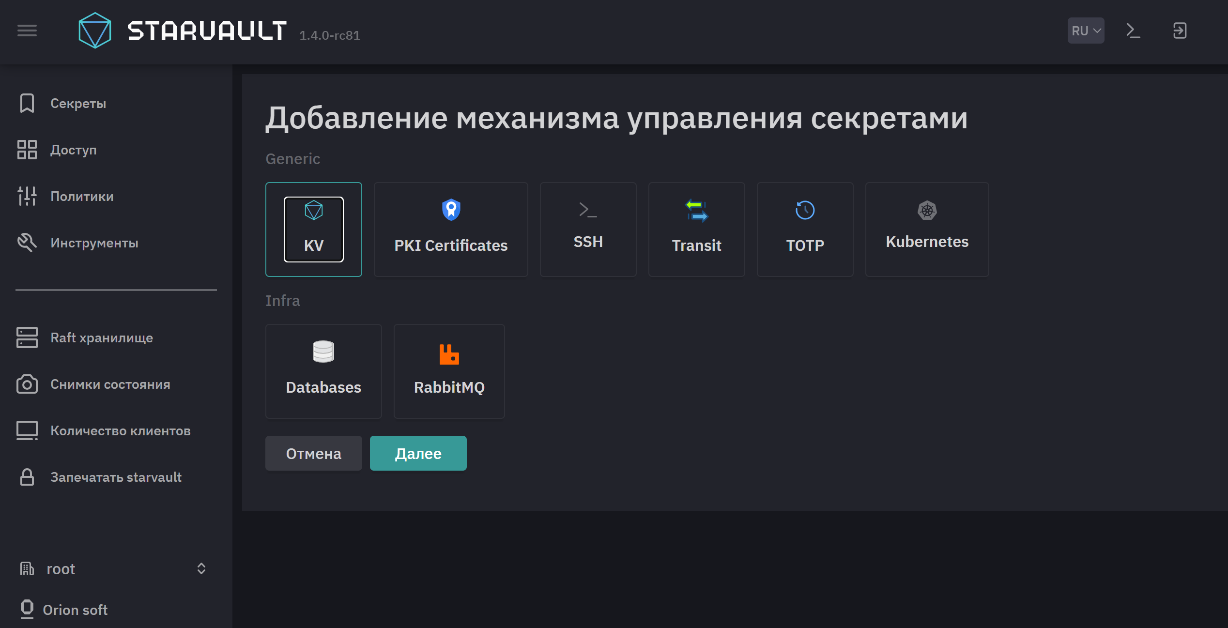Select the PKI Certificates label
The width and height of the screenshot is (1228, 628).
click(451, 245)
